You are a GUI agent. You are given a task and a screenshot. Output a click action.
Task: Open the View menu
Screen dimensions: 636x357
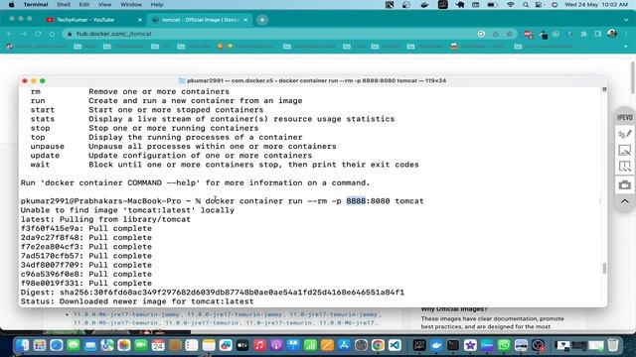coord(104,4)
